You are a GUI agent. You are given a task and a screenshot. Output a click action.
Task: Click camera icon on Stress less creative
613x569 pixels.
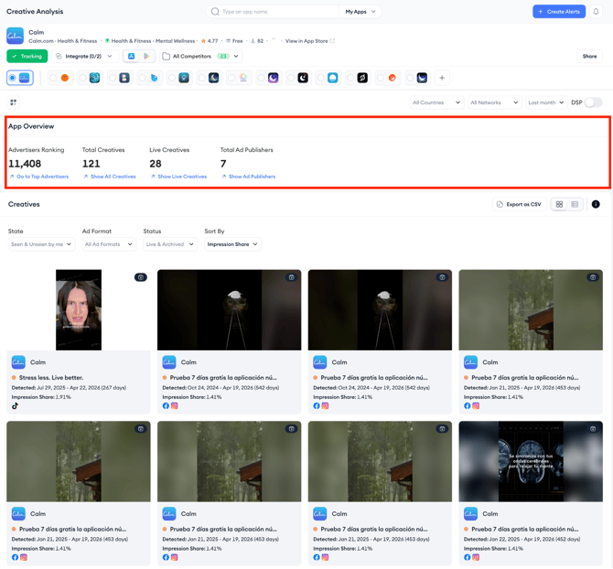(141, 277)
